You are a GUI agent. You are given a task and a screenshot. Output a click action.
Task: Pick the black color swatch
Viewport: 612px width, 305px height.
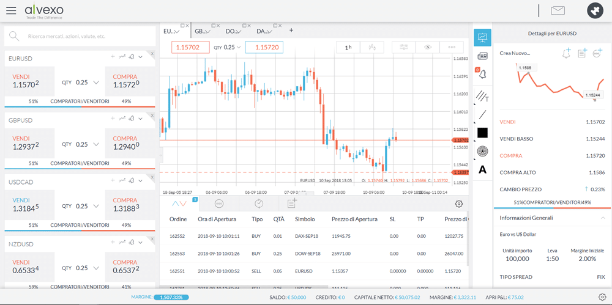pos(482,133)
